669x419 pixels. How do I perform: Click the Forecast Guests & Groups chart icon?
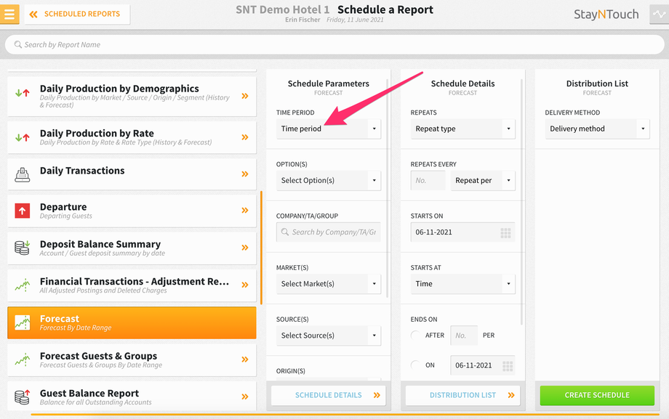(x=23, y=359)
